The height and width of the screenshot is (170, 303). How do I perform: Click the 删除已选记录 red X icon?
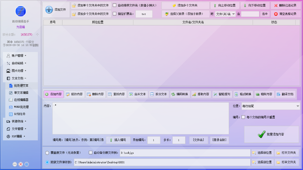click(x=276, y=5)
